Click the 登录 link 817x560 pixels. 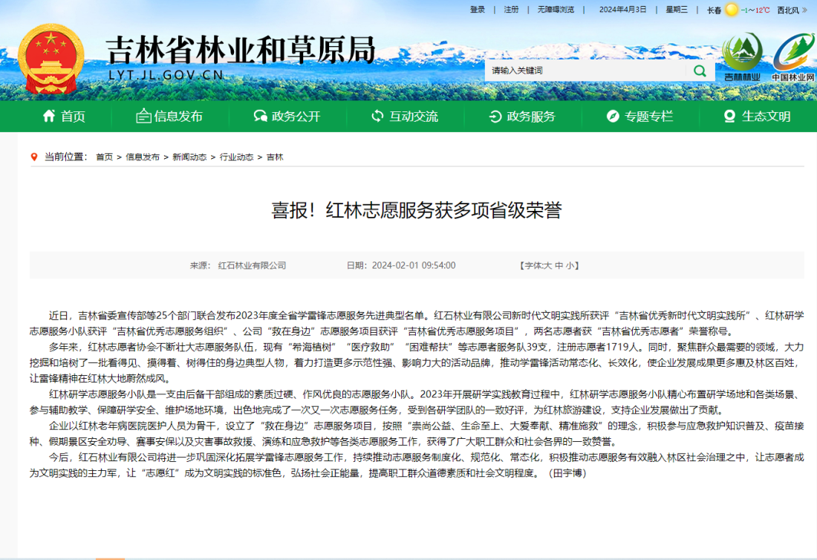[x=478, y=10]
